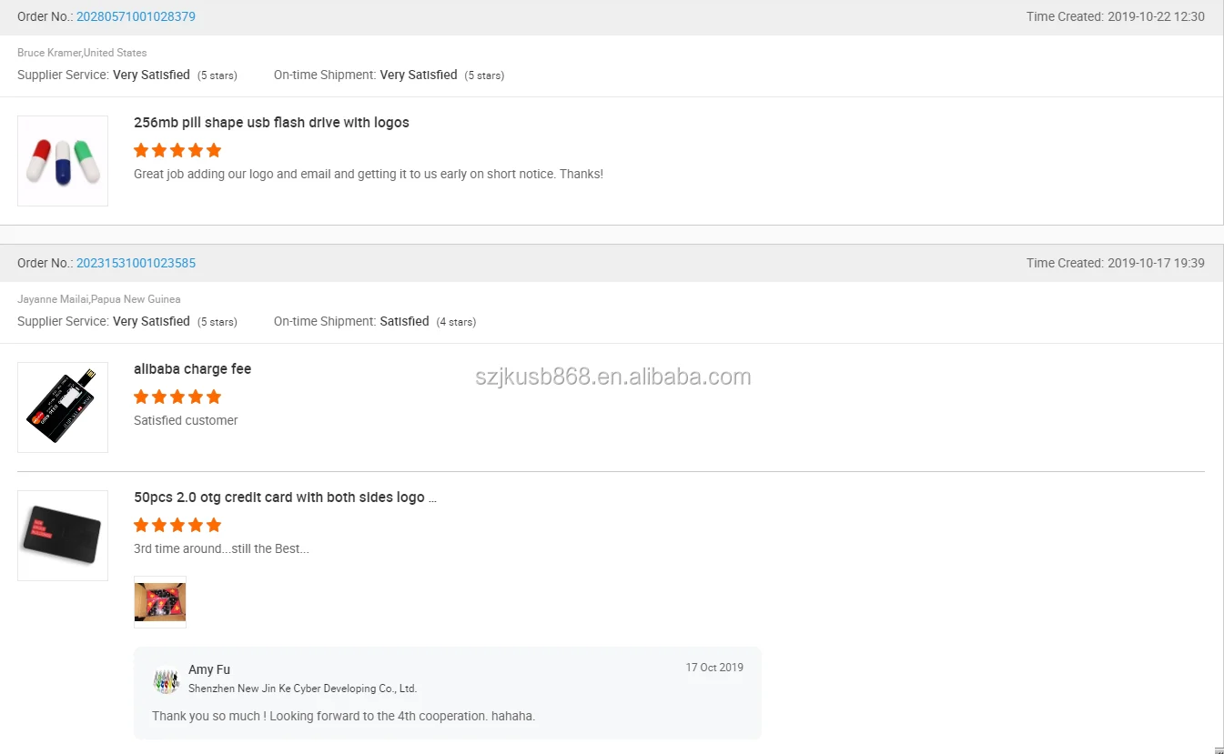Open Shenzhen New Jin Ke Cyber Developing link
This screenshot has width=1224, height=754.
pos(302,689)
